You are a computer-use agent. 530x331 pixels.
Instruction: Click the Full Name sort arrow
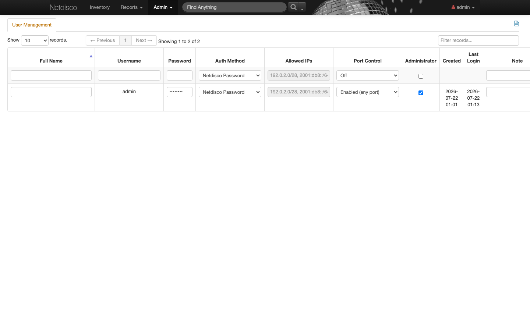91,56
